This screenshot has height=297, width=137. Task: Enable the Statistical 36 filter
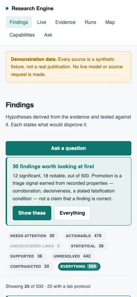tap(88, 246)
